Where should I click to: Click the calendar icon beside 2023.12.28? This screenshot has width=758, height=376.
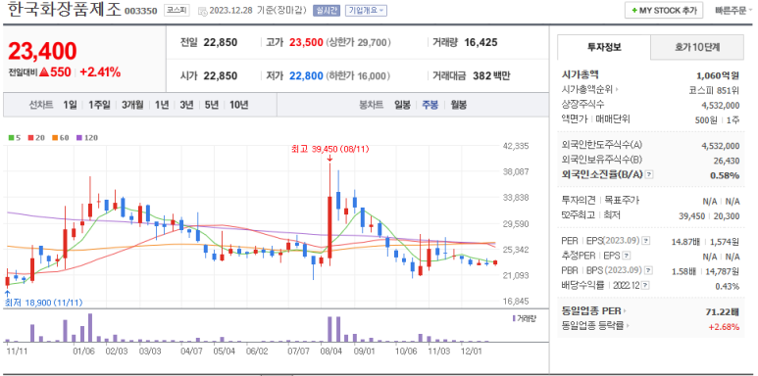click(x=202, y=11)
